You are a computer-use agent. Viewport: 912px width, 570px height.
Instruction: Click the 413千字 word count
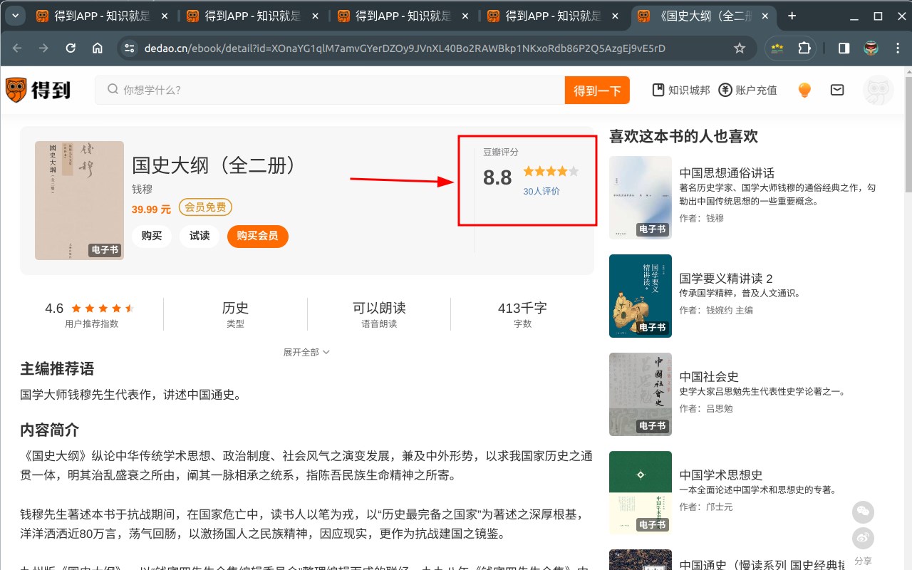522,308
